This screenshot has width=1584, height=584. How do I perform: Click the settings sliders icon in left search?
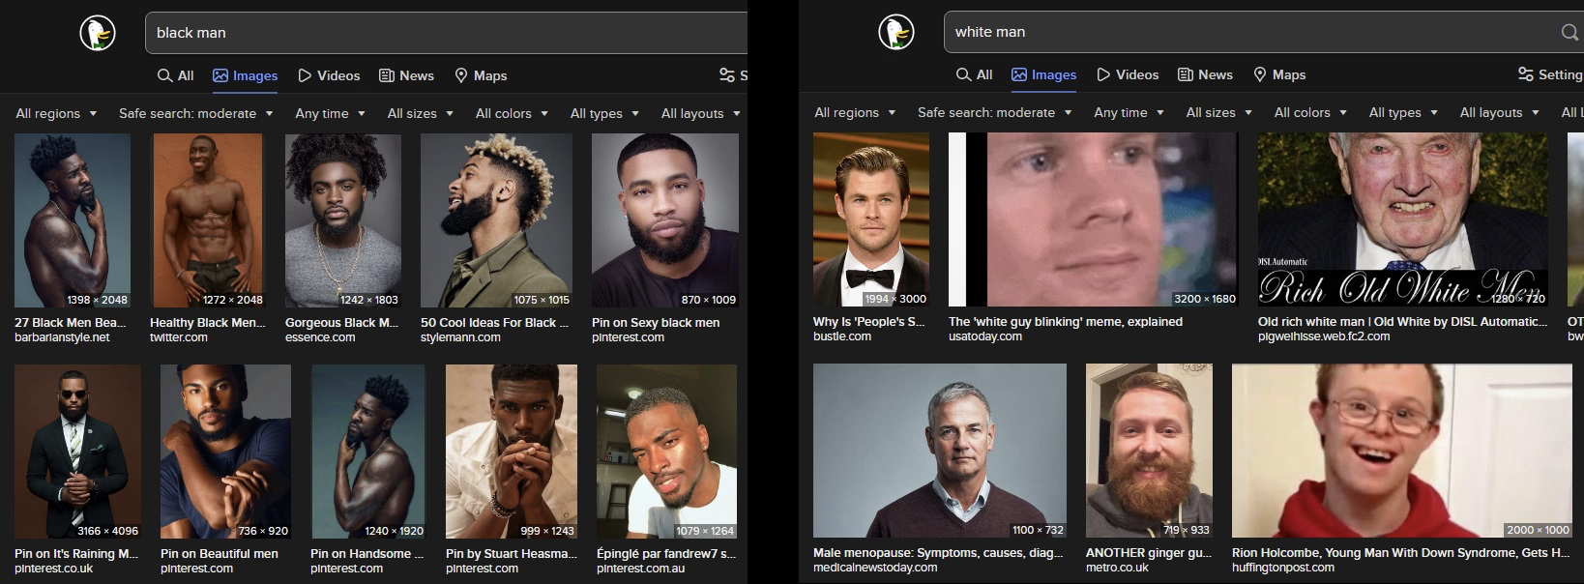[727, 75]
